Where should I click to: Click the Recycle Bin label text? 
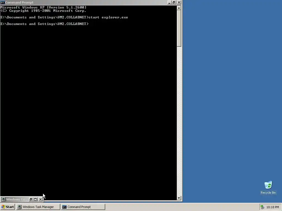point(268,193)
